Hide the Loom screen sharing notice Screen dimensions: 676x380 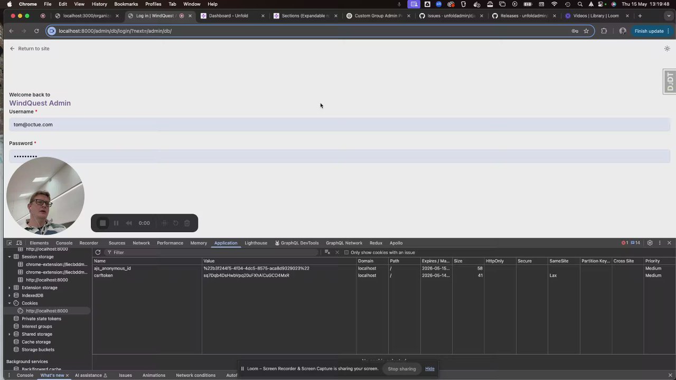point(430,369)
